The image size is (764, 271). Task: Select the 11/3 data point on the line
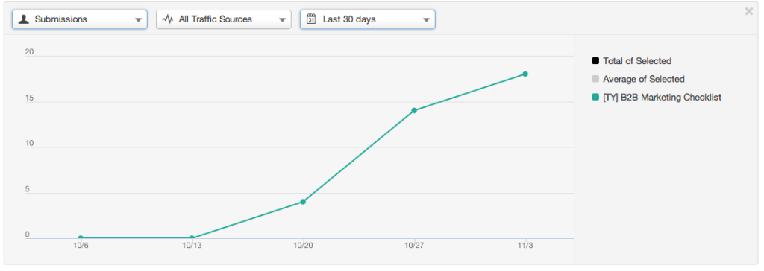pos(525,74)
